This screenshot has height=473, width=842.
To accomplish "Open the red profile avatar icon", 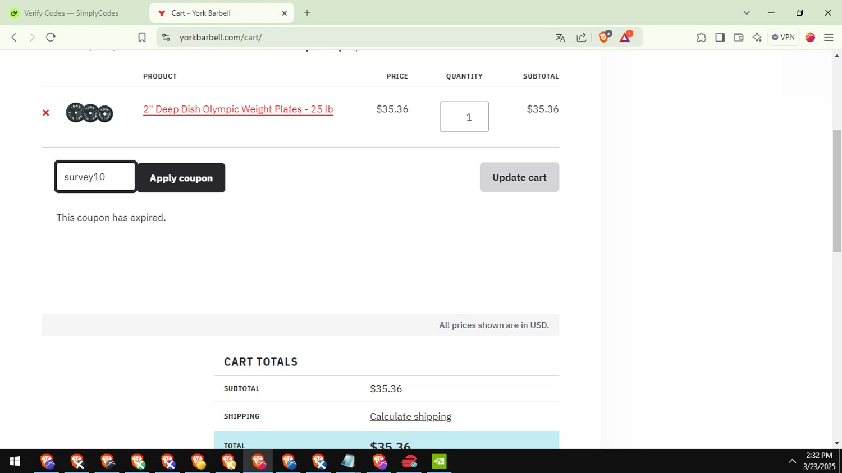I will (810, 38).
